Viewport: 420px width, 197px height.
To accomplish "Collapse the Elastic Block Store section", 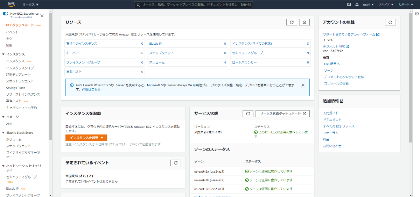I will pyautogui.click(x=3, y=133).
